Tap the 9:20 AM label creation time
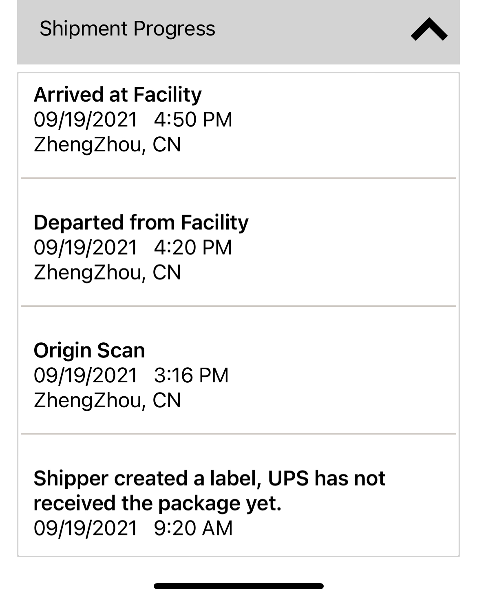477x599 pixels. coord(193,528)
